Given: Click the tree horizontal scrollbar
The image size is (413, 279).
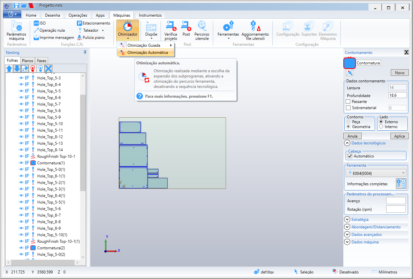Looking at the screenshot, I should click(x=43, y=263).
